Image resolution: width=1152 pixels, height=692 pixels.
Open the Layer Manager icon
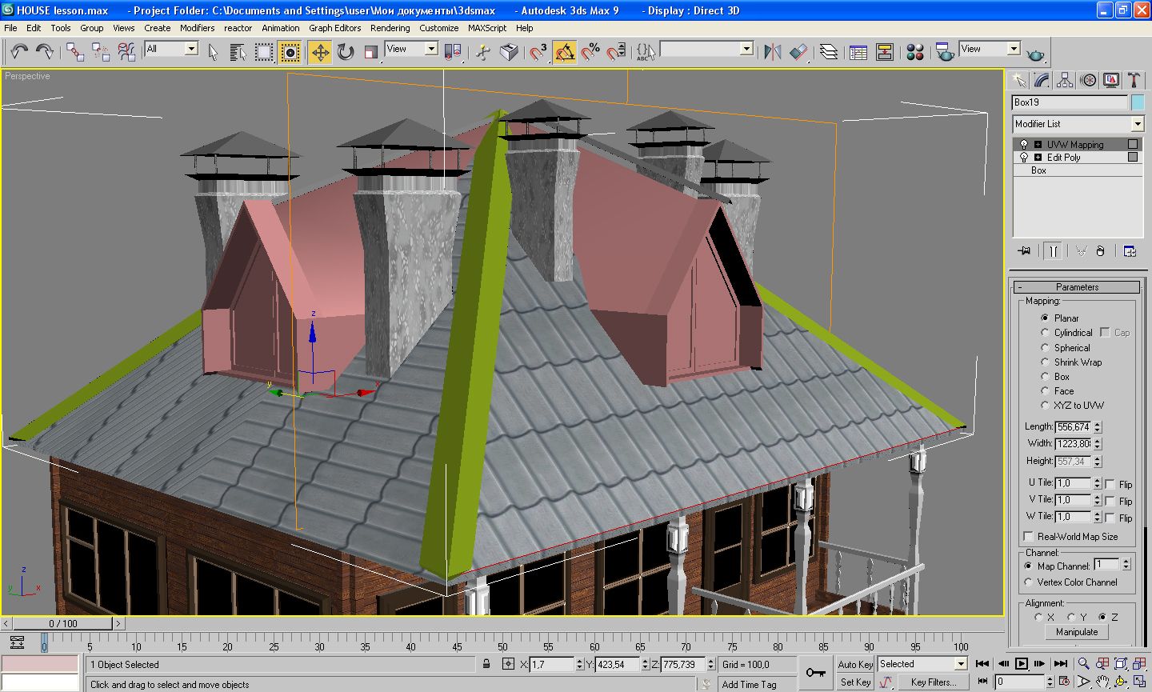[x=829, y=52]
